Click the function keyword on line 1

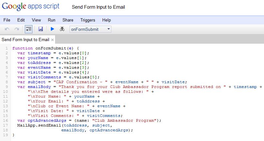pyautogui.click(x=23, y=48)
